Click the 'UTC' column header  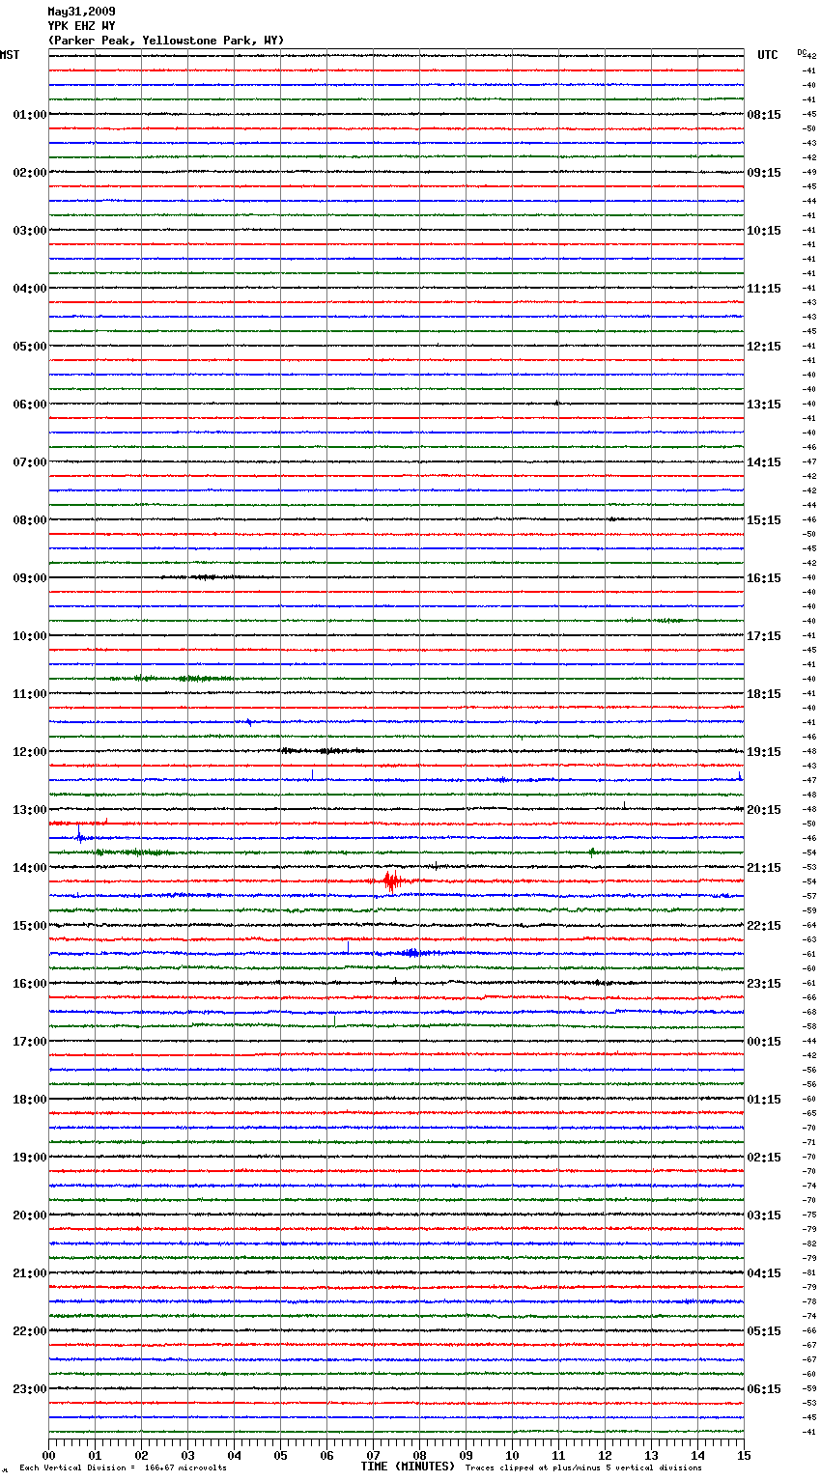(x=767, y=55)
